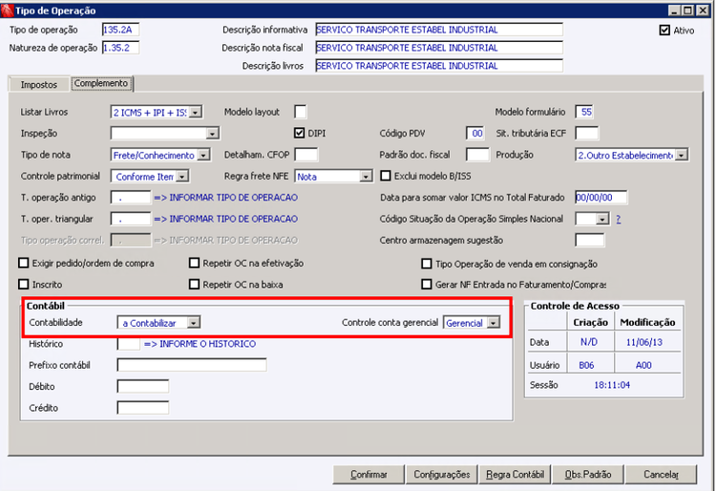716x491 pixels.
Task: Click the red application icon in title bar
Action: [7, 11]
